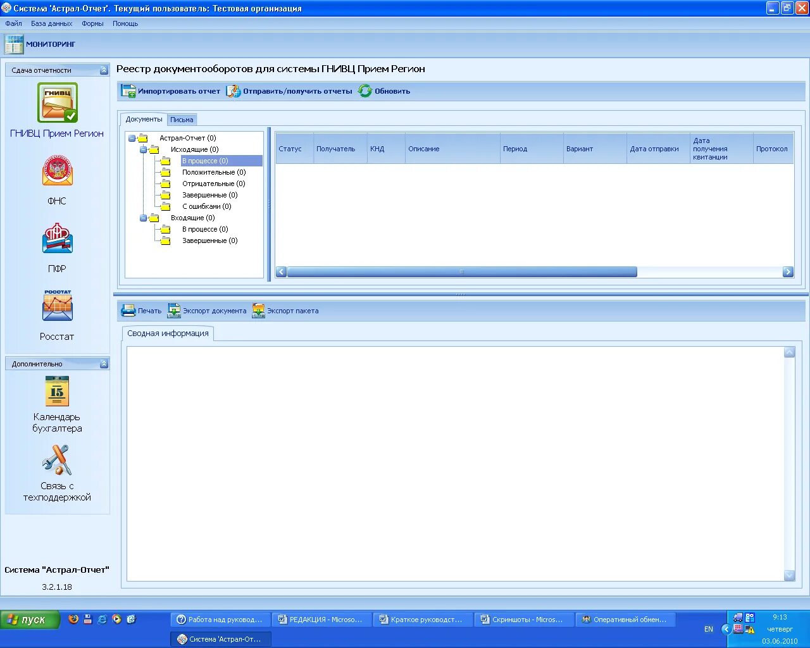The width and height of the screenshot is (810, 648).
Task: Click Отправить/получить отчеты button label
Action: (x=297, y=91)
